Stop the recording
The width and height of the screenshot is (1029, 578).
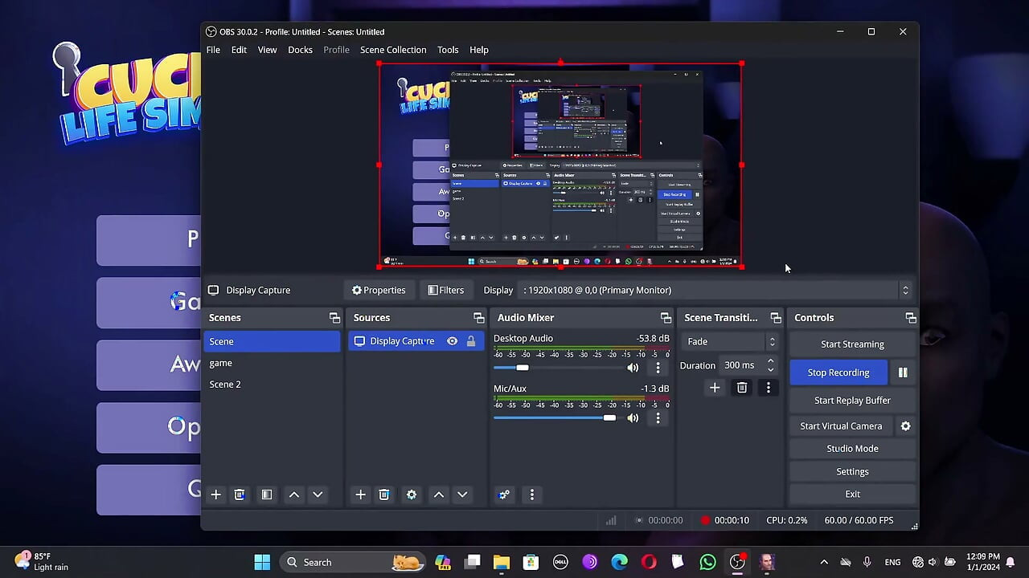coord(838,372)
